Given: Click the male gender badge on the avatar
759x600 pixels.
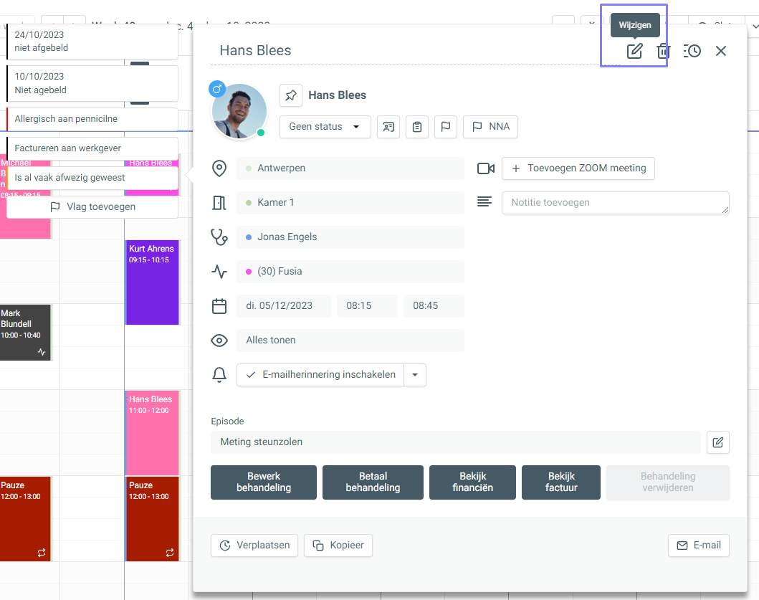Looking at the screenshot, I should click(217, 89).
